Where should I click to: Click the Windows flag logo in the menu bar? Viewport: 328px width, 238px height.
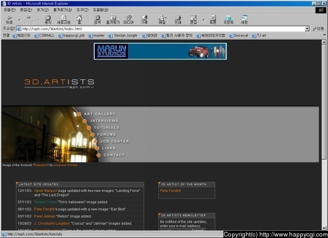(x=321, y=10)
